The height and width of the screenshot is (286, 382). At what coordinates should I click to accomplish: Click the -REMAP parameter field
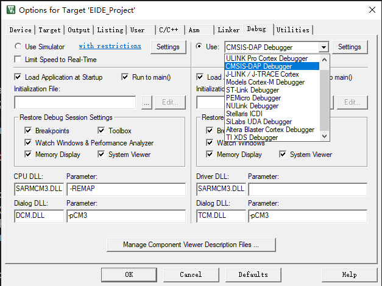pos(126,189)
